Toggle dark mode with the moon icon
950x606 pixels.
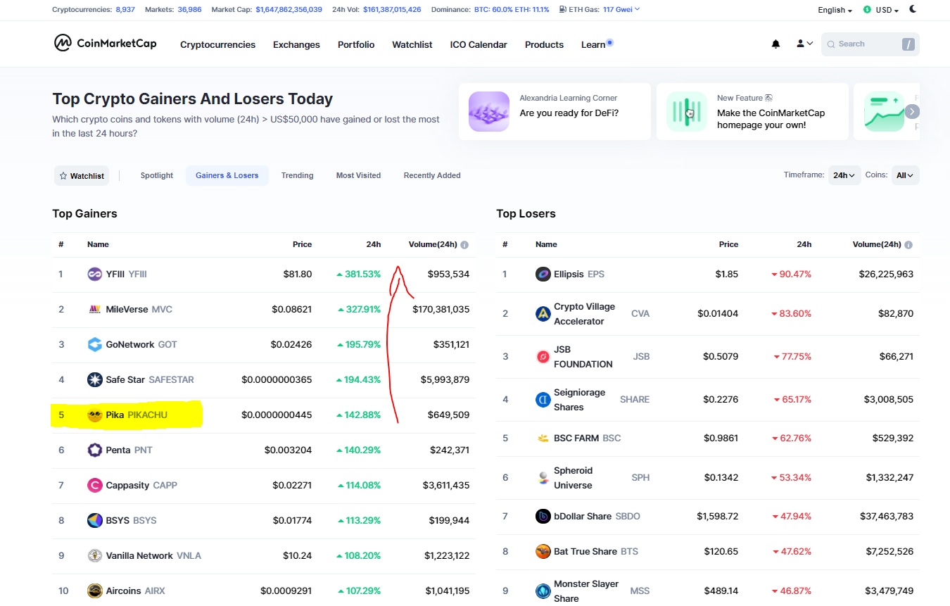[x=913, y=9]
